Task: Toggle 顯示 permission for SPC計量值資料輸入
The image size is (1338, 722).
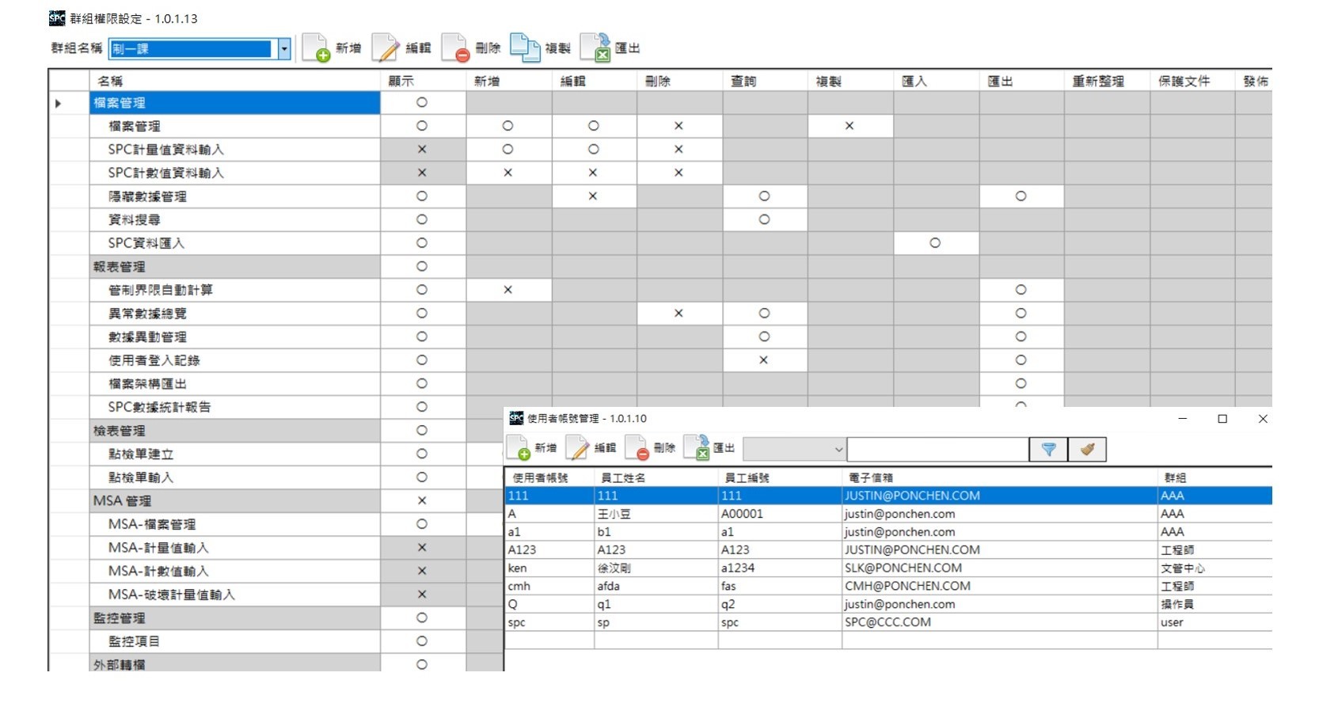Action: click(422, 150)
